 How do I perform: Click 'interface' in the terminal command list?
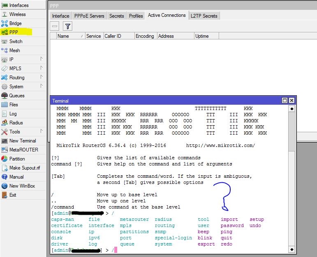[101, 226]
